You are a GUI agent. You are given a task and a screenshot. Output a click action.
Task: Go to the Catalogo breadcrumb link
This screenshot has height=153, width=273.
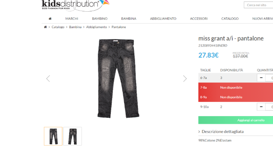(58, 27)
